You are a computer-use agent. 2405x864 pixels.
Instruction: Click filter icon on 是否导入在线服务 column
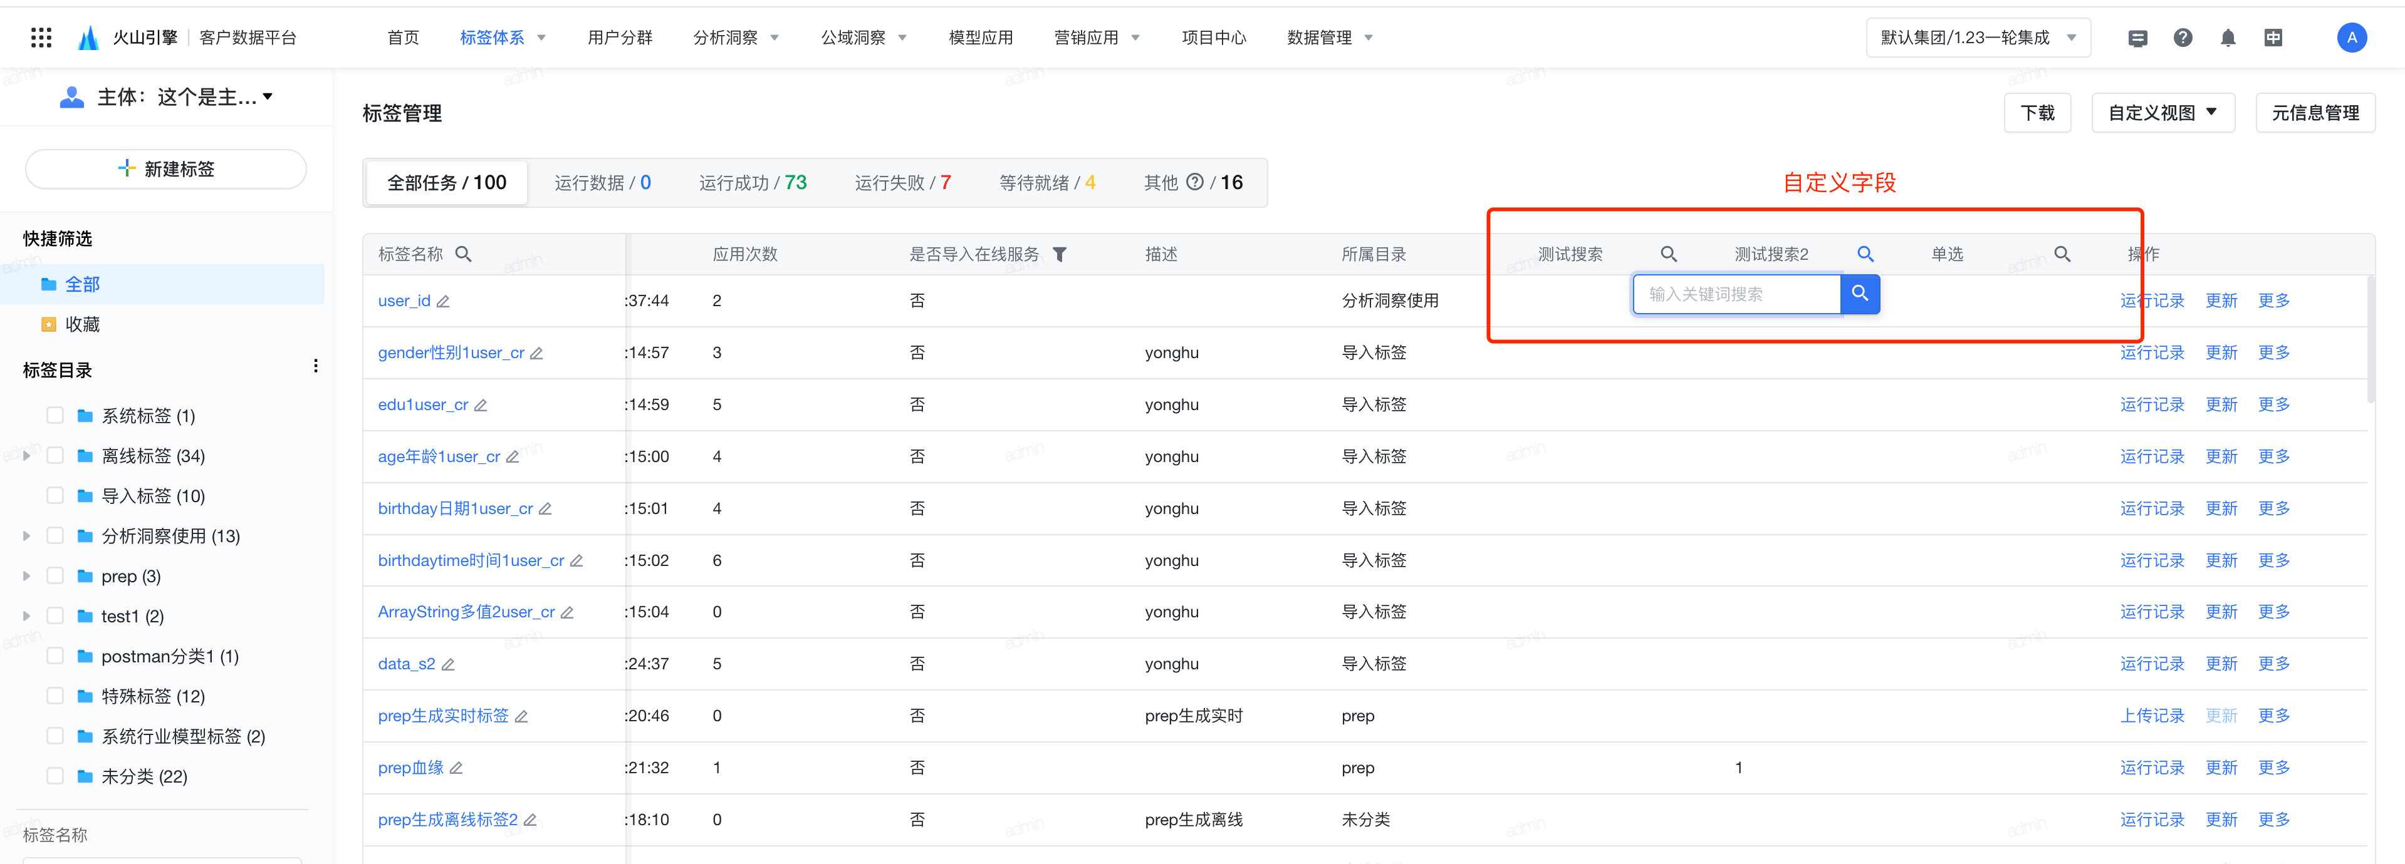1060,254
